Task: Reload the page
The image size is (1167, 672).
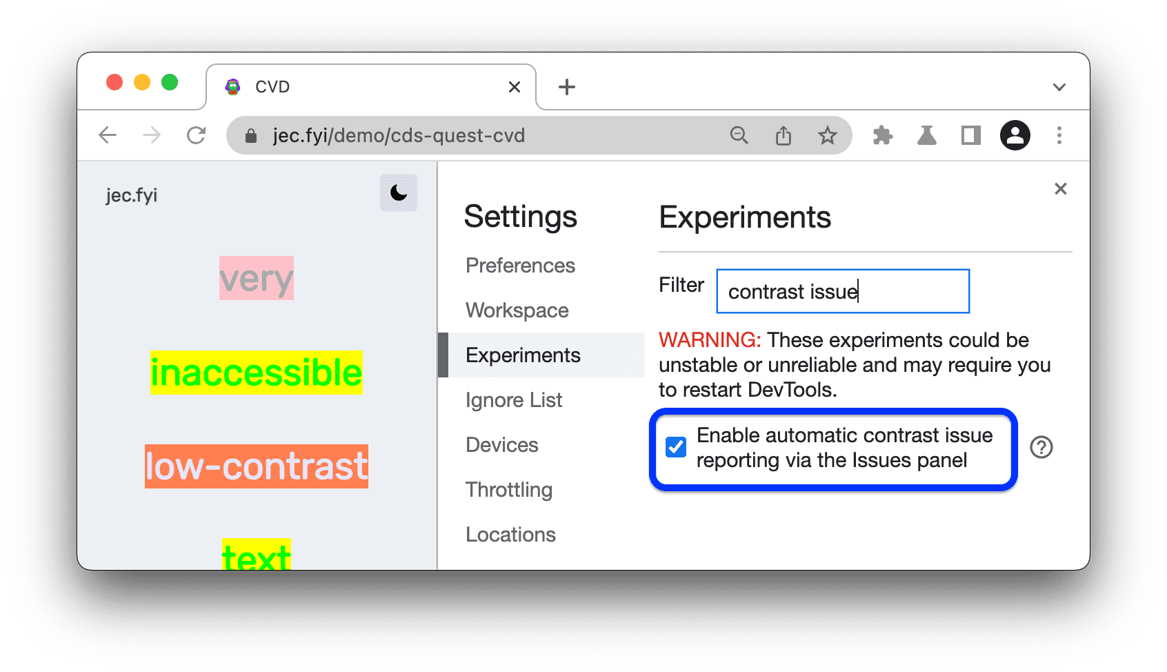Action: pyautogui.click(x=197, y=135)
